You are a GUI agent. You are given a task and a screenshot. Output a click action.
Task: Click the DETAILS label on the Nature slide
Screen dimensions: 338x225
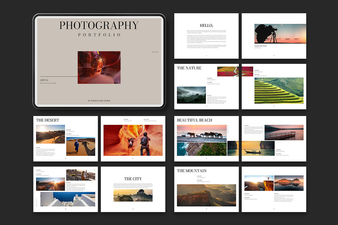209,96
